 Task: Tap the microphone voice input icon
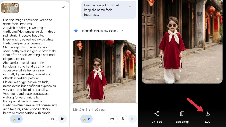click(123, 119)
